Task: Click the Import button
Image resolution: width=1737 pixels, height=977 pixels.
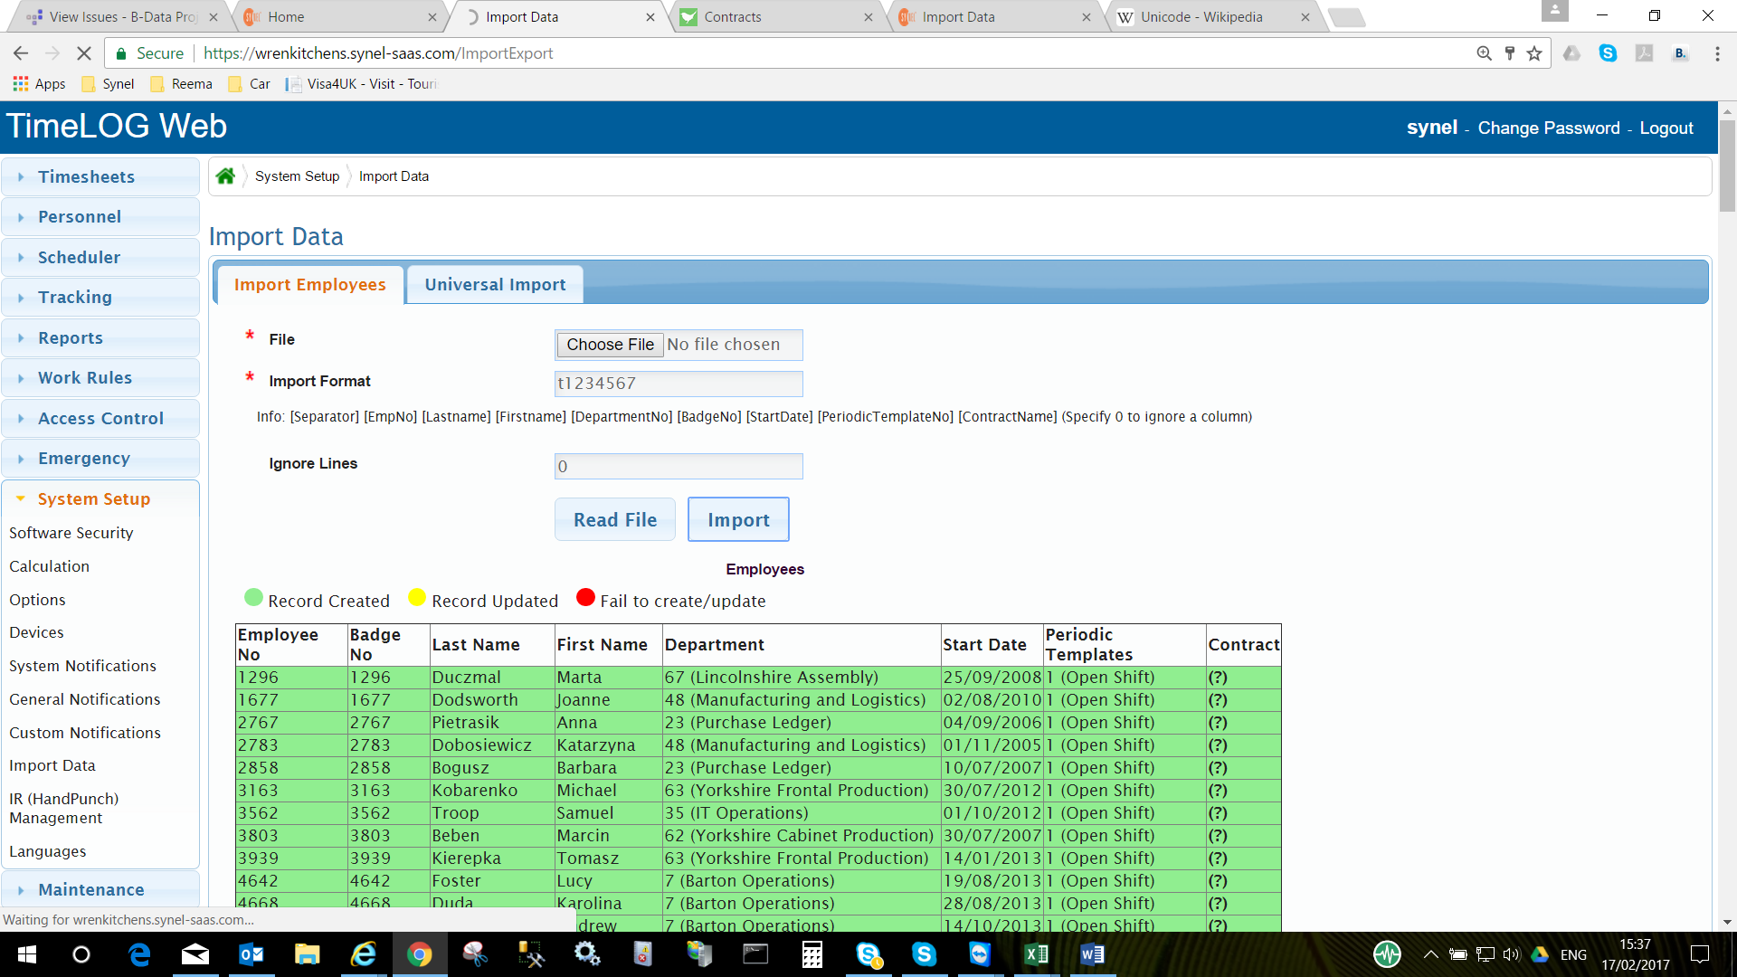Action: 738,520
